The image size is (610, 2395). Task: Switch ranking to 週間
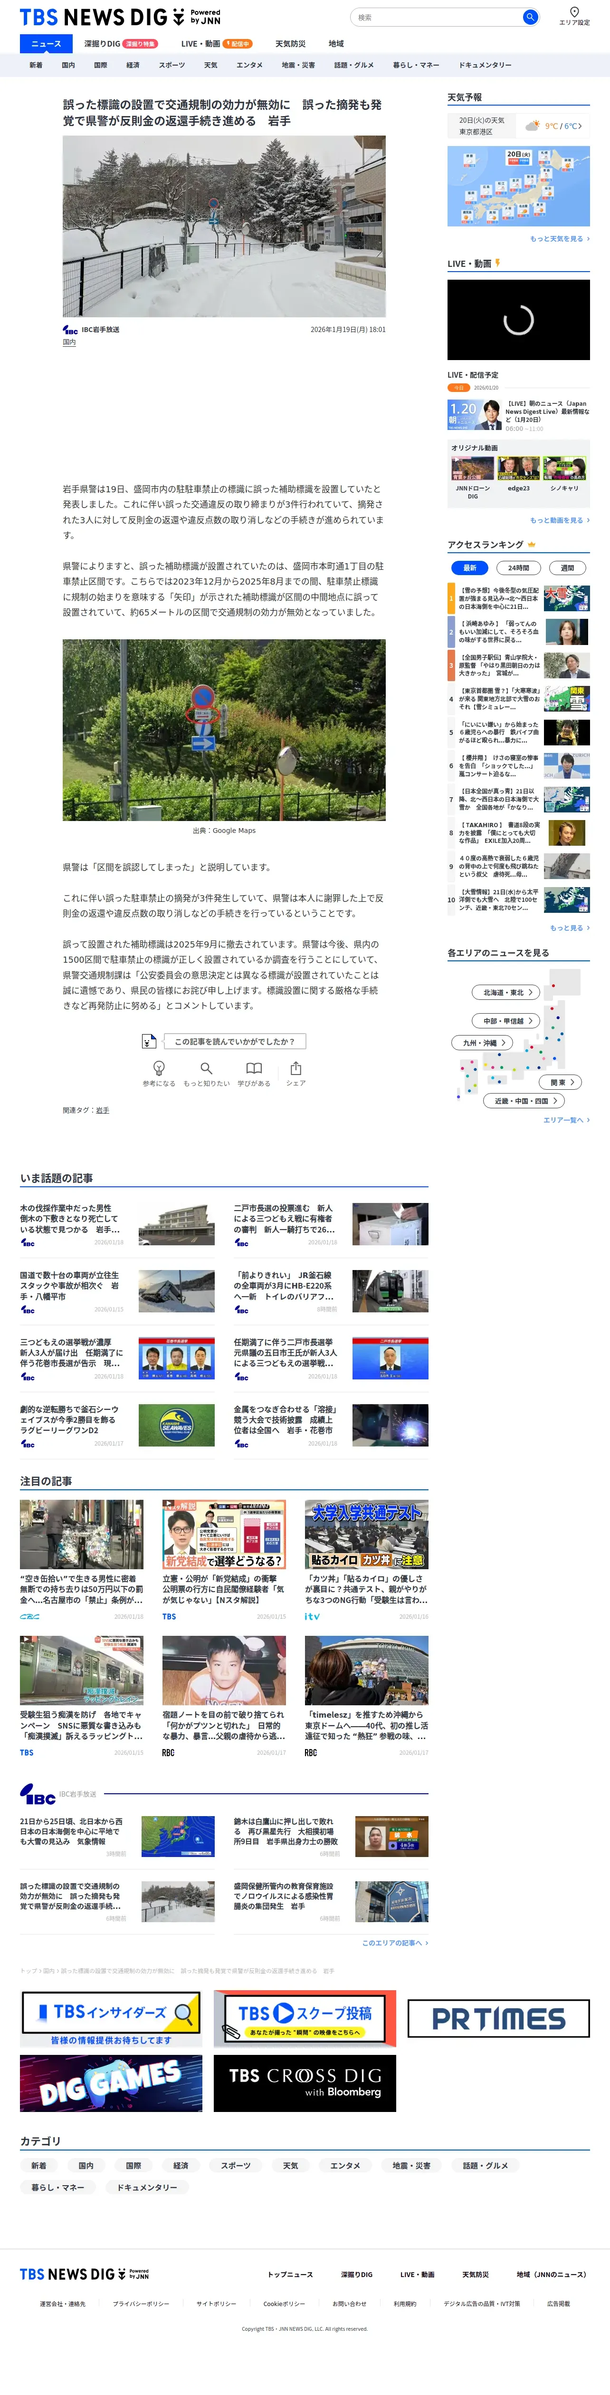[567, 568]
